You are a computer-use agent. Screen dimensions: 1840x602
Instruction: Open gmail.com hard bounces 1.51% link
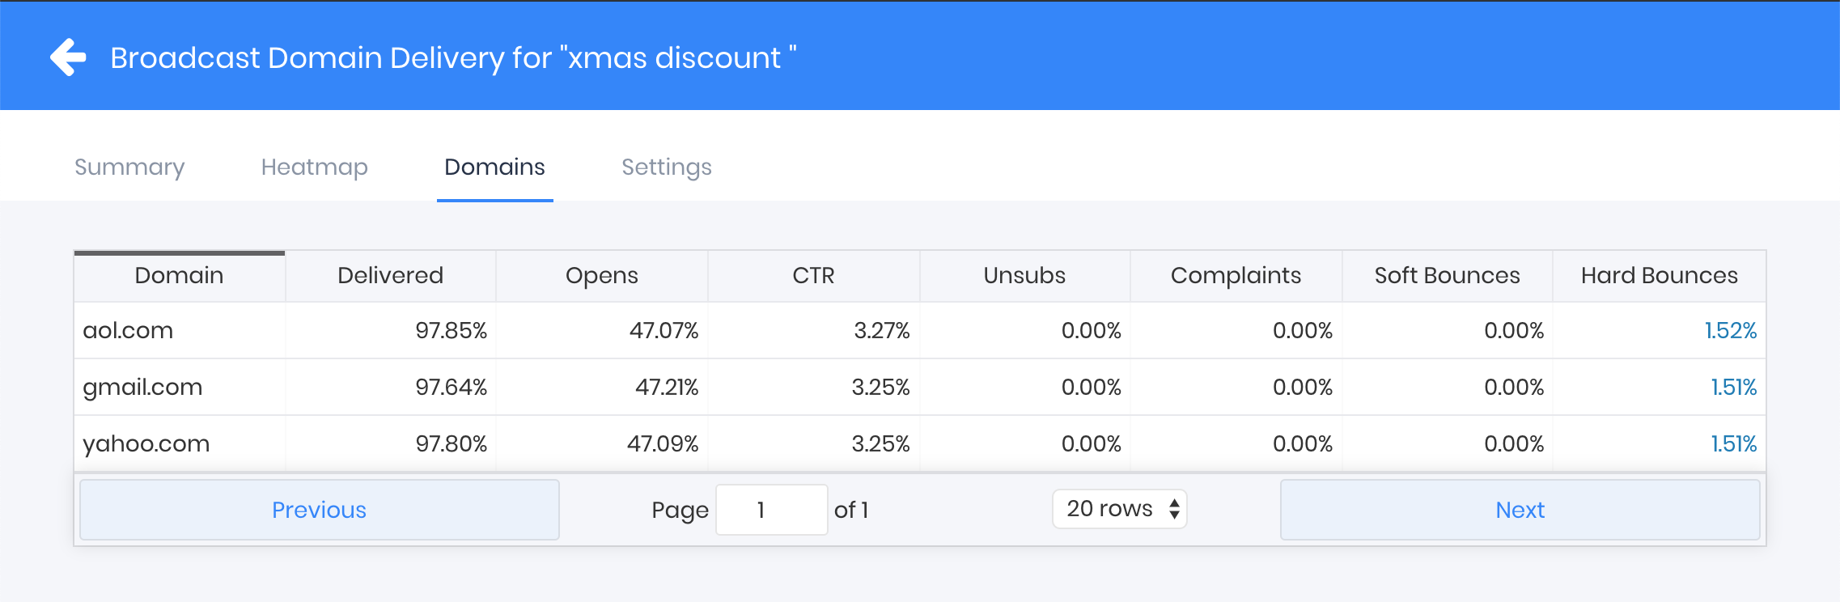pyautogui.click(x=1733, y=388)
